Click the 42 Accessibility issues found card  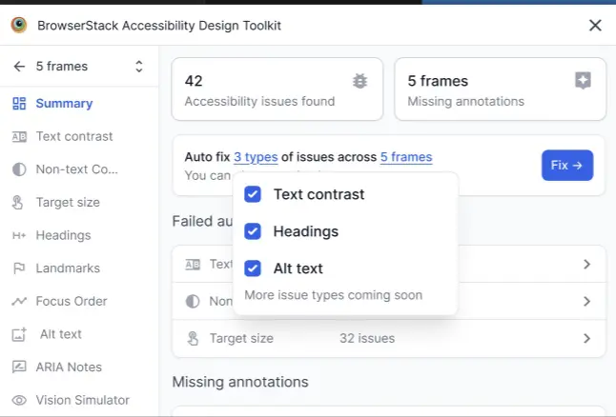tap(277, 89)
